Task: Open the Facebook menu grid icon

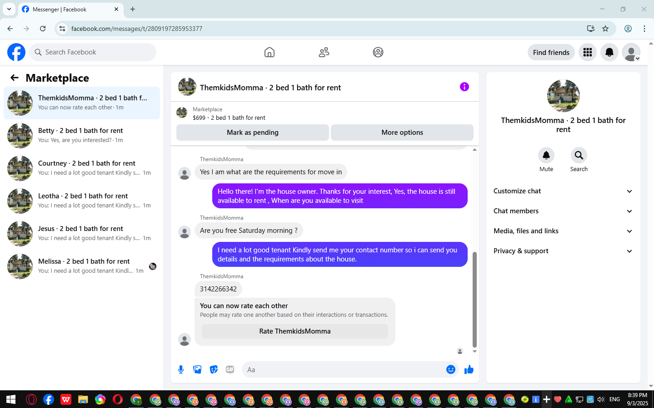Action: point(588,52)
